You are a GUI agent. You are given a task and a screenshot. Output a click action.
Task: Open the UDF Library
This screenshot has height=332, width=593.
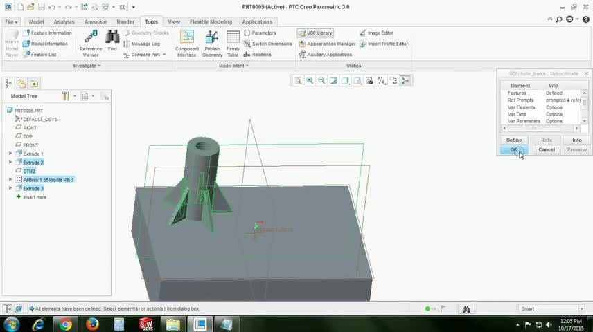tap(315, 33)
